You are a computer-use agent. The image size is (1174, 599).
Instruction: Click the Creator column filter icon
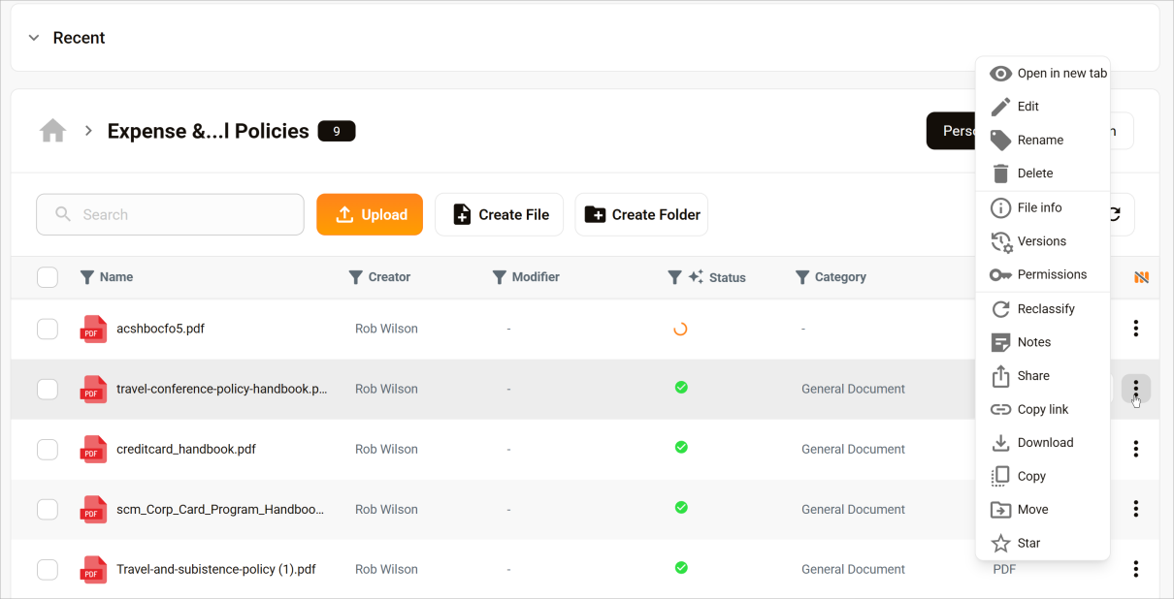tap(355, 277)
